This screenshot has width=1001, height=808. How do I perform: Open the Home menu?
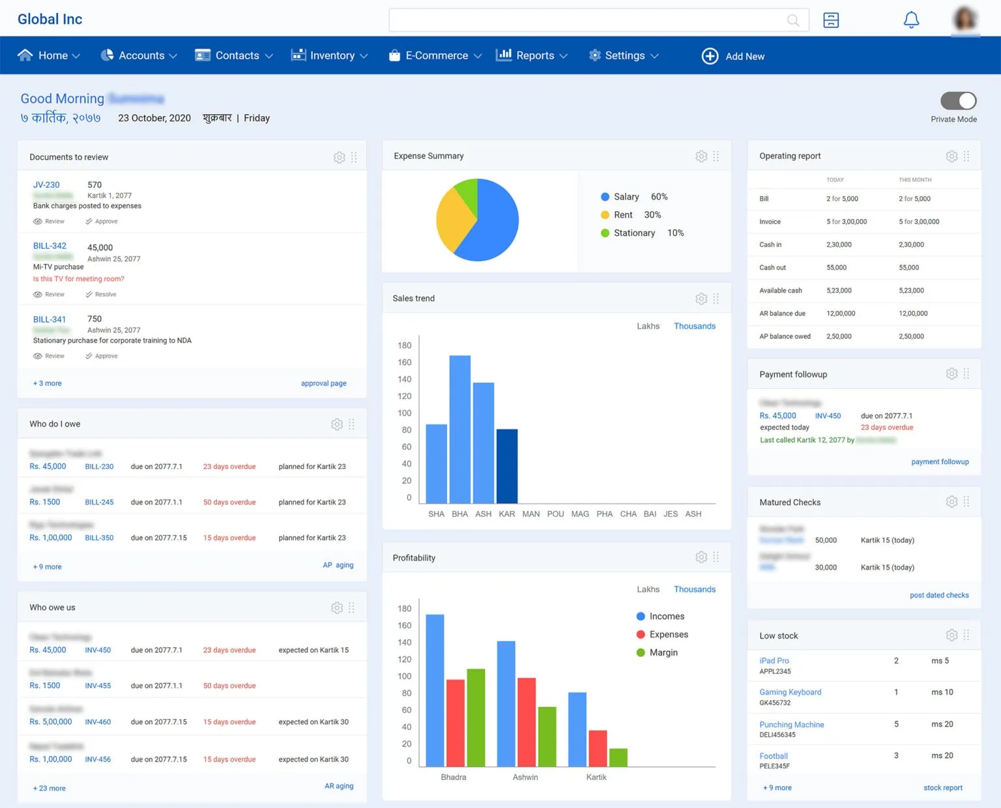(x=49, y=56)
